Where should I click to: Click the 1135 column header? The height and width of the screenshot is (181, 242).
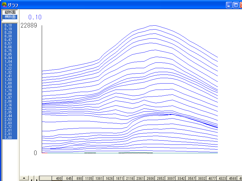(x=88, y=179)
